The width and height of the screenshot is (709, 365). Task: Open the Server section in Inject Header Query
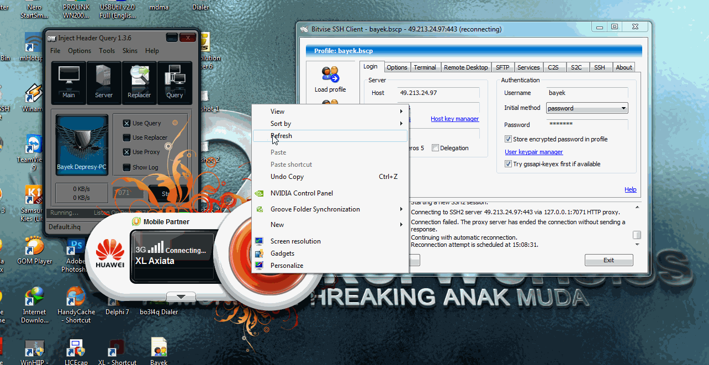104,82
